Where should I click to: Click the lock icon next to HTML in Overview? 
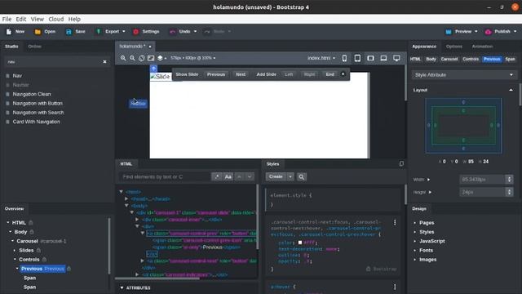click(31, 223)
